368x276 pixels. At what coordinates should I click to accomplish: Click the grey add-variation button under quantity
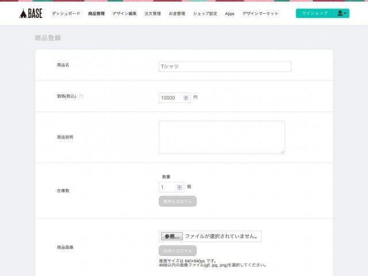(178, 201)
